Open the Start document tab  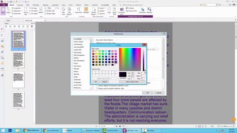click(8, 20)
